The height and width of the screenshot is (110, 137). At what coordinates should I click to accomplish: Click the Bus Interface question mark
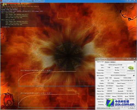pyautogui.click(x=135, y=81)
